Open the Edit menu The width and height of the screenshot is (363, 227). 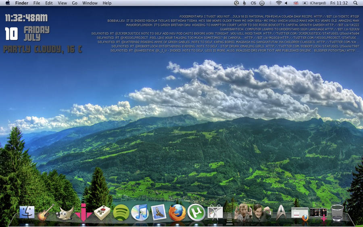tap(49, 3)
